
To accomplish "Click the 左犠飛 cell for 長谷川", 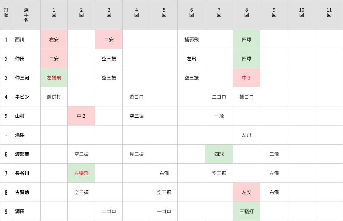I will coord(81,173).
